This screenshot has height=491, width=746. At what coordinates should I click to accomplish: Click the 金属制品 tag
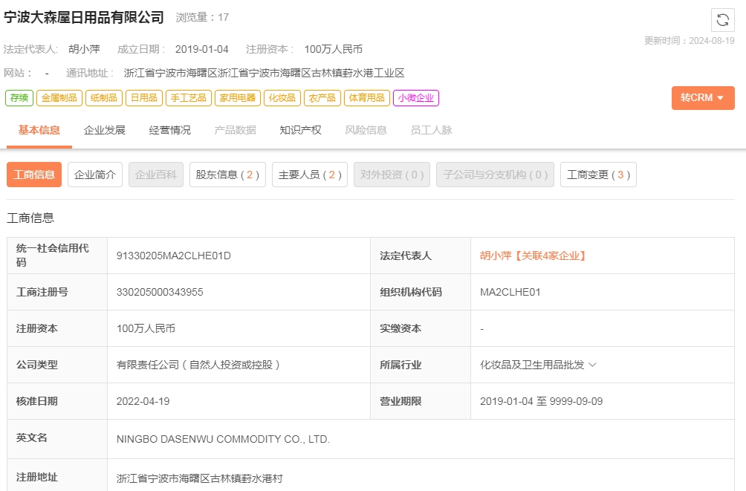[x=59, y=98]
